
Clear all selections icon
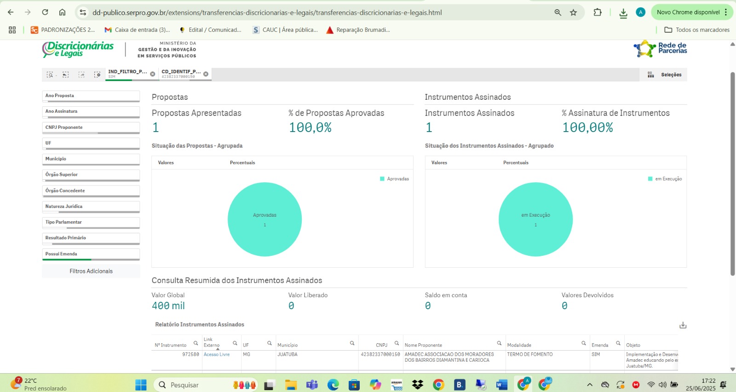(97, 75)
